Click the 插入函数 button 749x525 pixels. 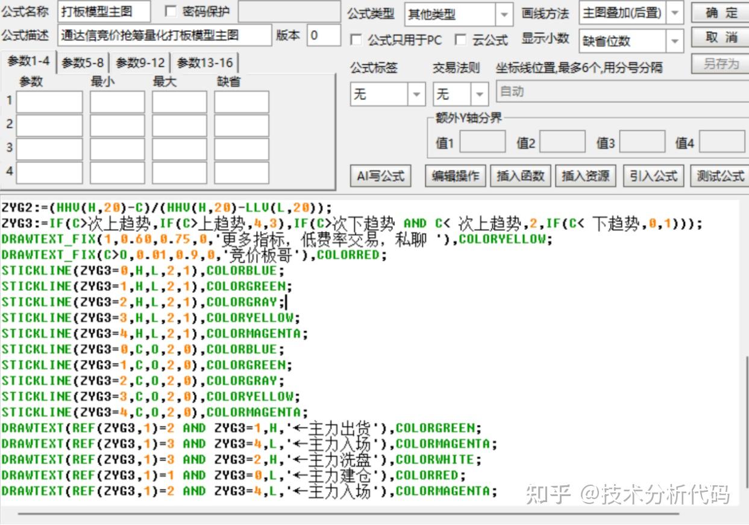pyautogui.click(x=521, y=176)
